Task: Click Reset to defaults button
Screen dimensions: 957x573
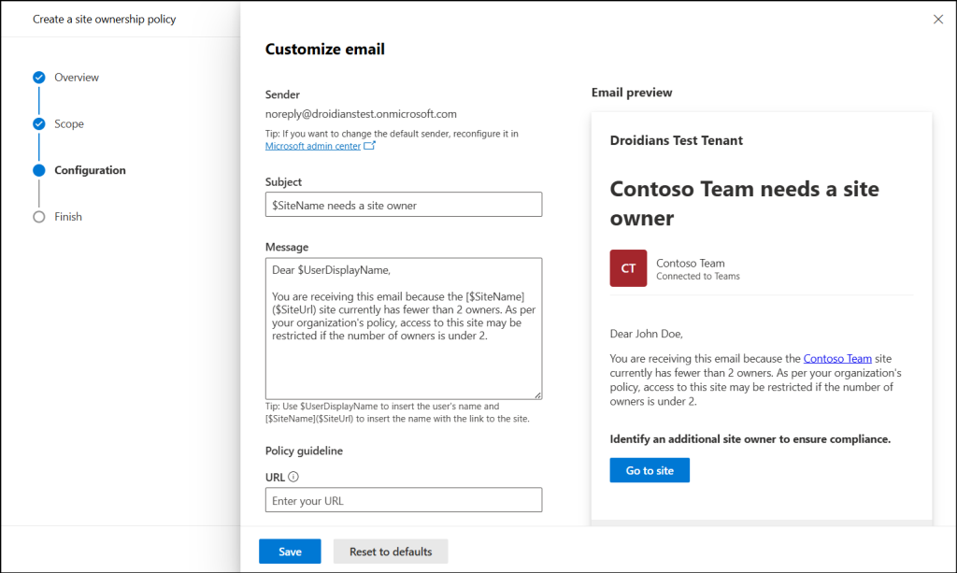Action: [391, 551]
